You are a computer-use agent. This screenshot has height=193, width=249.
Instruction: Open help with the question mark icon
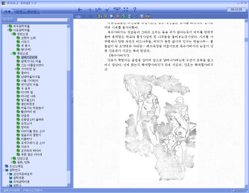click(x=135, y=10)
